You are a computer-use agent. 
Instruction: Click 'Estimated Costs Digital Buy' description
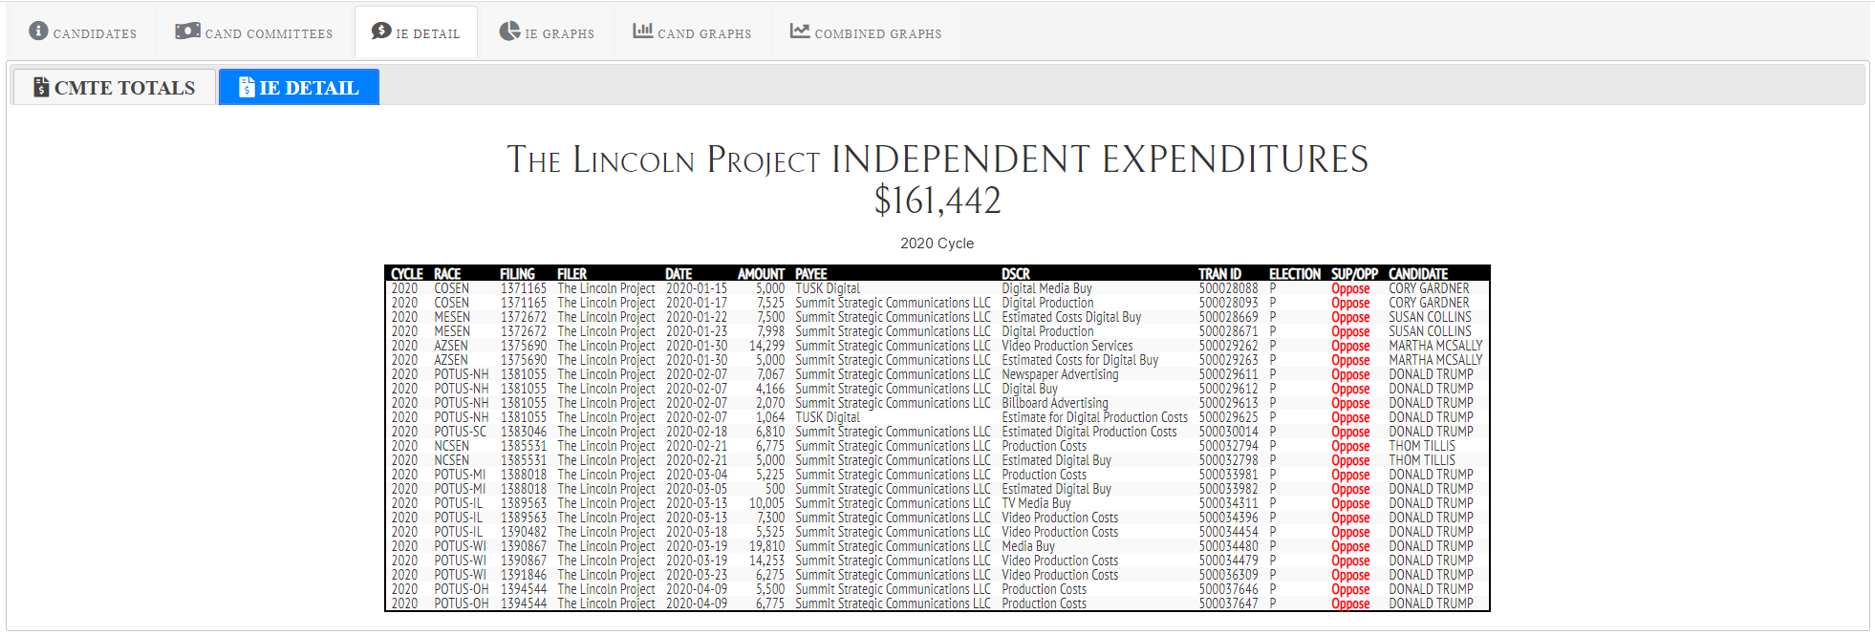pos(1071,317)
